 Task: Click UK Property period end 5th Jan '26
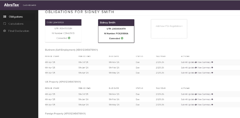pyautogui.click(x=83, y=99)
